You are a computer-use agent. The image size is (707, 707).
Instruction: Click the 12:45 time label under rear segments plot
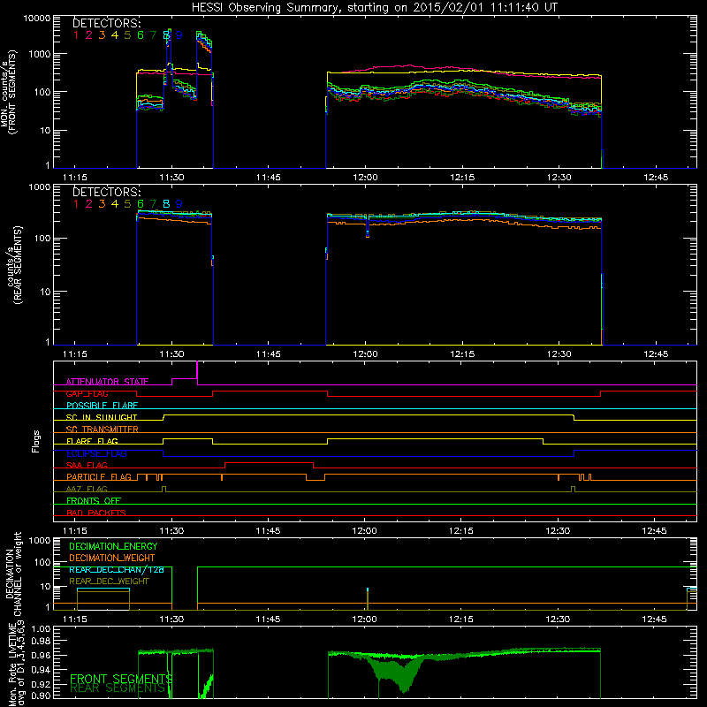[656, 354]
